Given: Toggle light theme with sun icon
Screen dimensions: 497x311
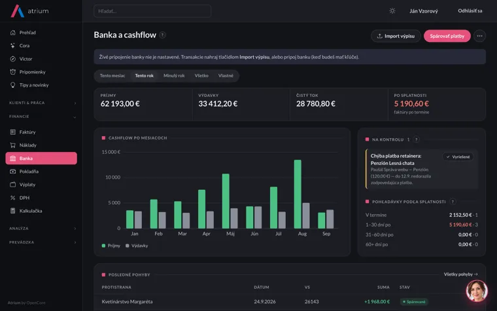Looking at the screenshot, I should tap(392, 10).
